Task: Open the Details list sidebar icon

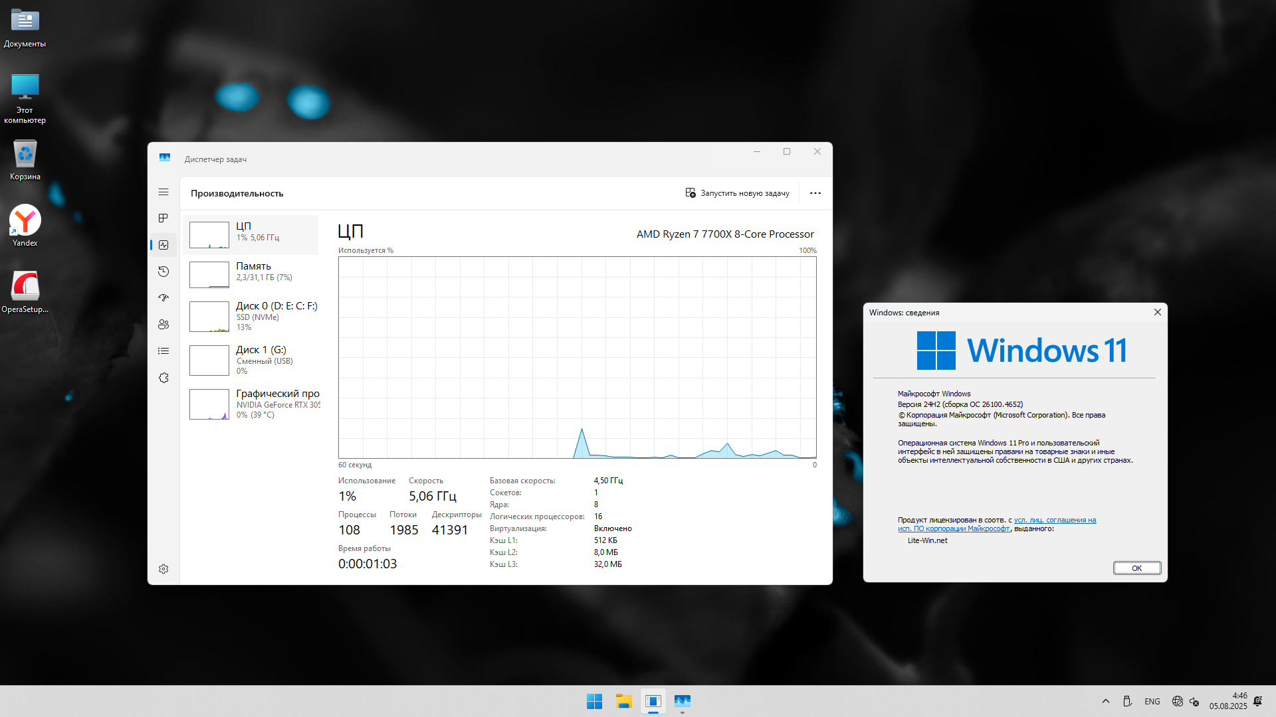Action: click(163, 351)
